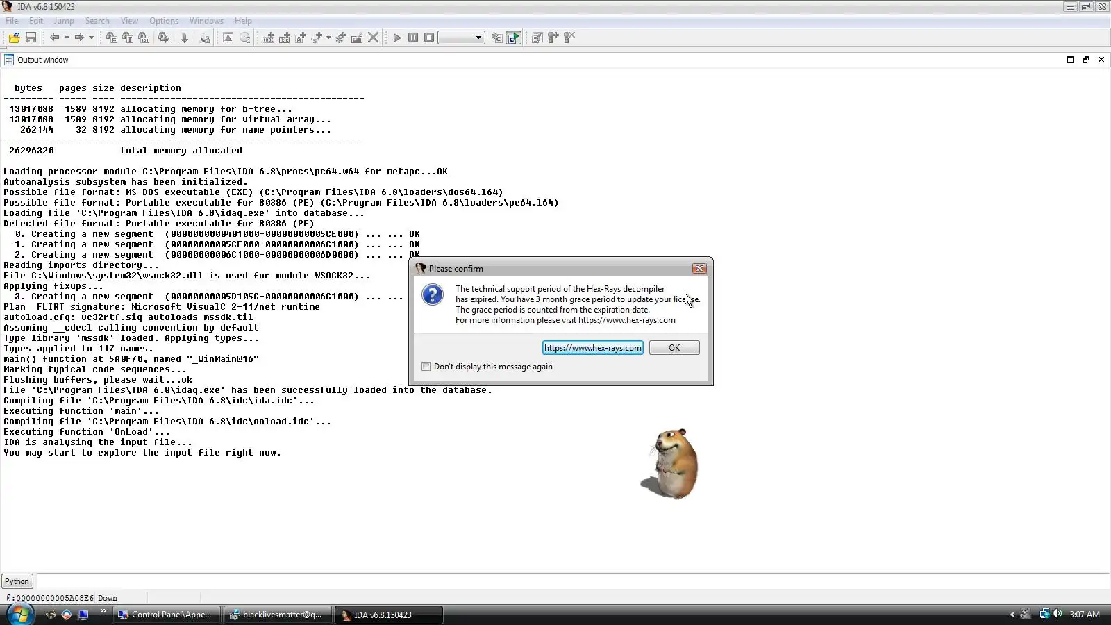1111x625 pixels.
Task: Expand the Quick Launch overflow chevron
Action: [x=103, y=611]
